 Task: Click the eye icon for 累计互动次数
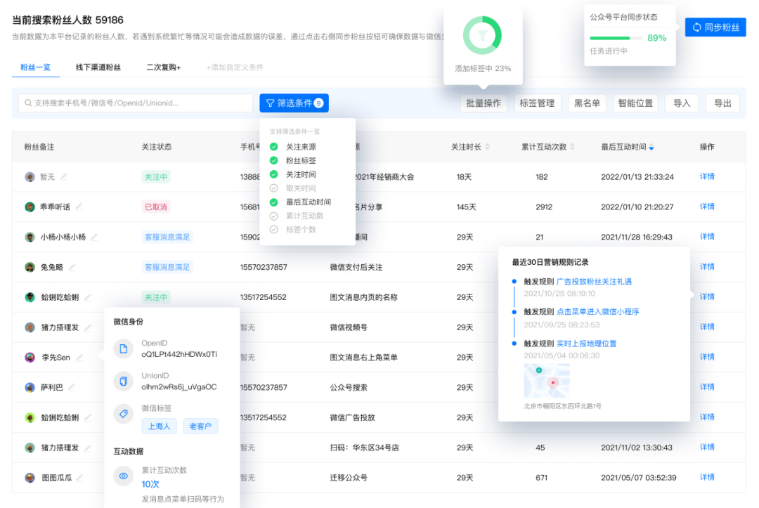pos(123,476)
